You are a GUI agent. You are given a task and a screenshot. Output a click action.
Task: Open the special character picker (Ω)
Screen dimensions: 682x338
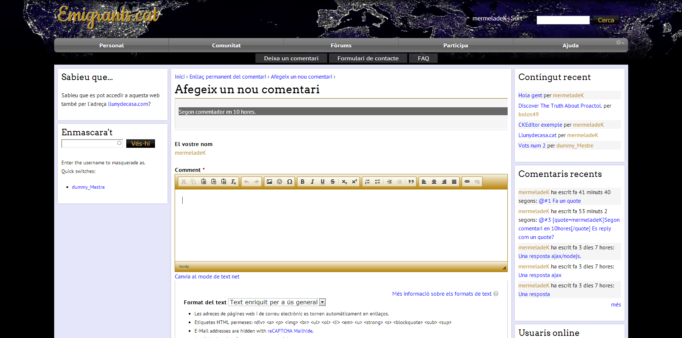(x=290, y=182)
